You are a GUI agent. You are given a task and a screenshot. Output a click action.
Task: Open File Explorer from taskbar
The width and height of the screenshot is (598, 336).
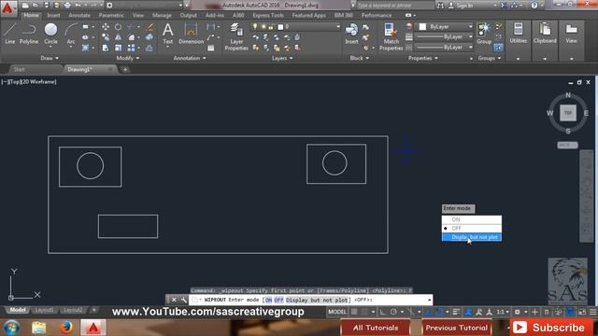pyautogui.click(x=38, y=328)
